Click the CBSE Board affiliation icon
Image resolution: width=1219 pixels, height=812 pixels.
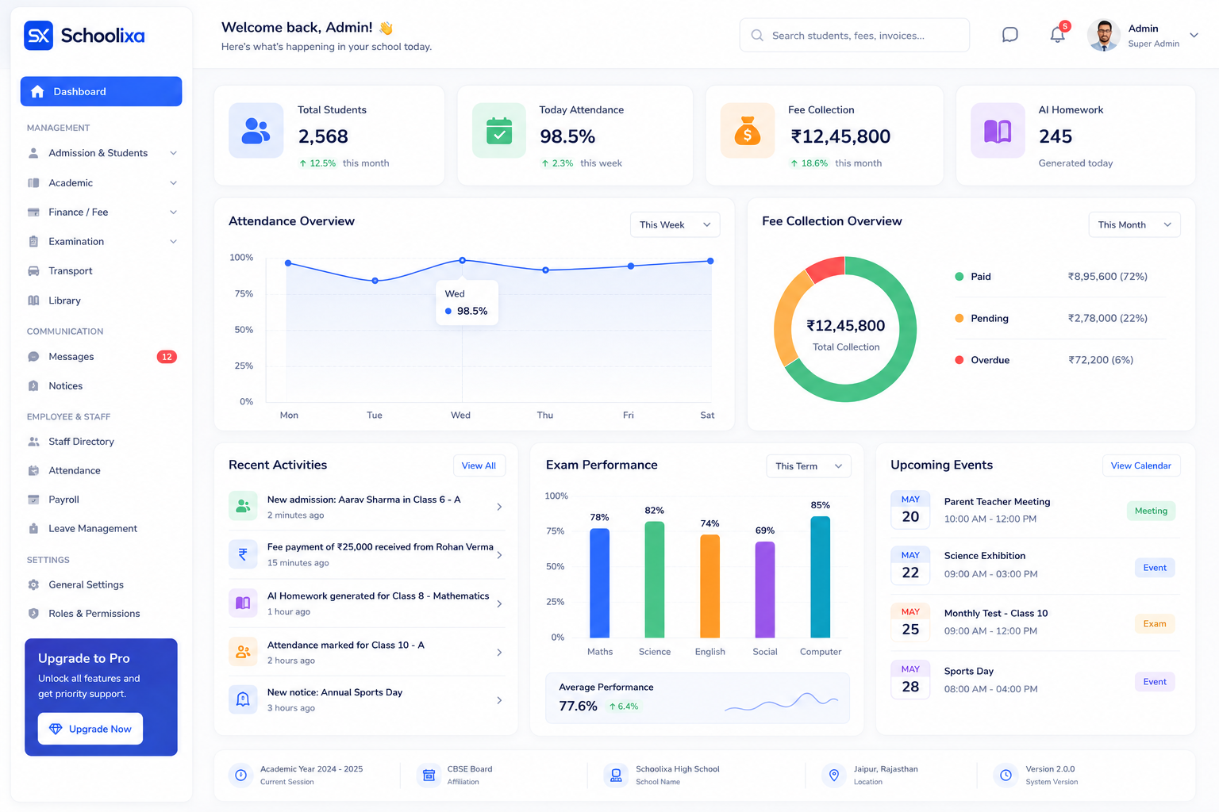click(x=429, y=775)
